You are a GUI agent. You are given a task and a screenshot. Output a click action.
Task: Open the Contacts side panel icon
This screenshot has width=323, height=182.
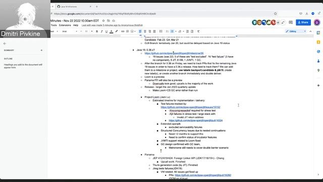[x=318, y=61]
